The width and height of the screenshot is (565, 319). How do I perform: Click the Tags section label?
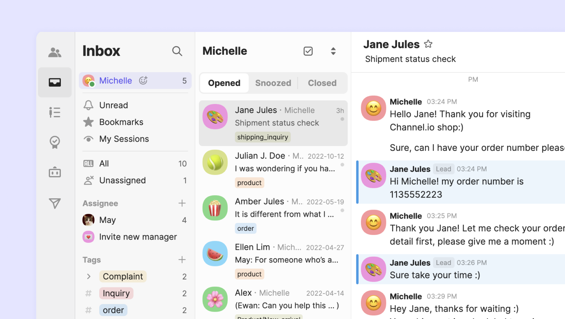click(92, 260)
